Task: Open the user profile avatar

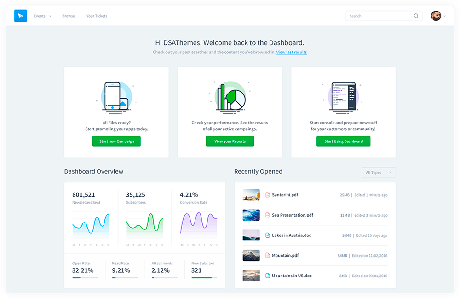Action: 436,16
